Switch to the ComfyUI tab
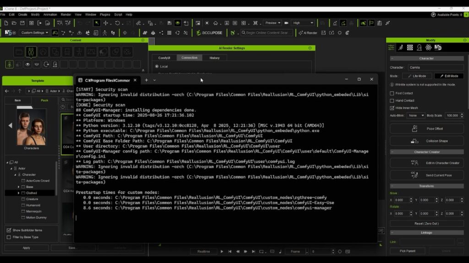 [x=164, y=58]
